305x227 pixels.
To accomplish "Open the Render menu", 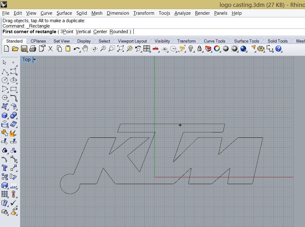I will click(202, 13).
